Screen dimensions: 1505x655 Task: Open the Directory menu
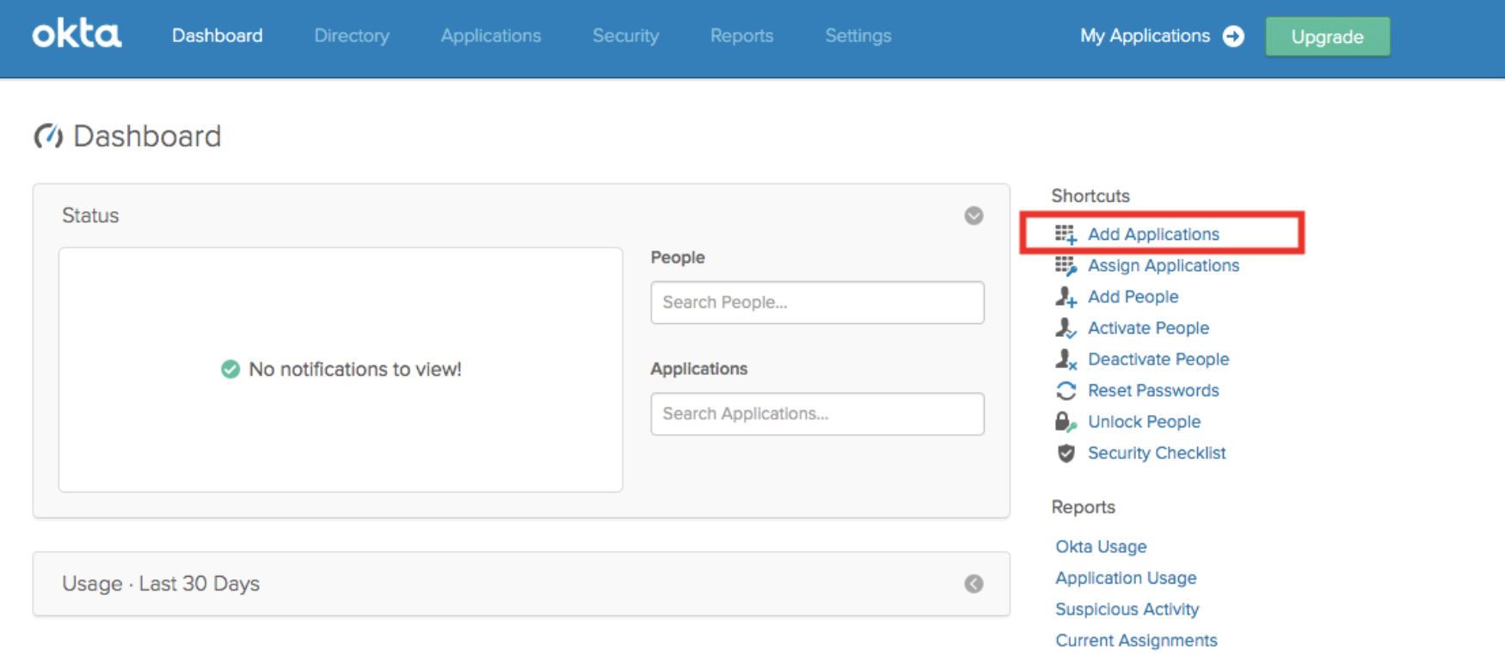coord(352,36)
